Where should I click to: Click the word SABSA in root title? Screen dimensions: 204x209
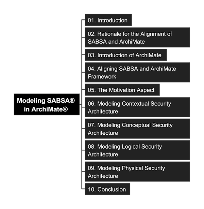61,101
